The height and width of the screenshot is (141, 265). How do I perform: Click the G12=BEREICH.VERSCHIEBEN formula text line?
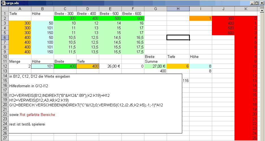(86, 105)
